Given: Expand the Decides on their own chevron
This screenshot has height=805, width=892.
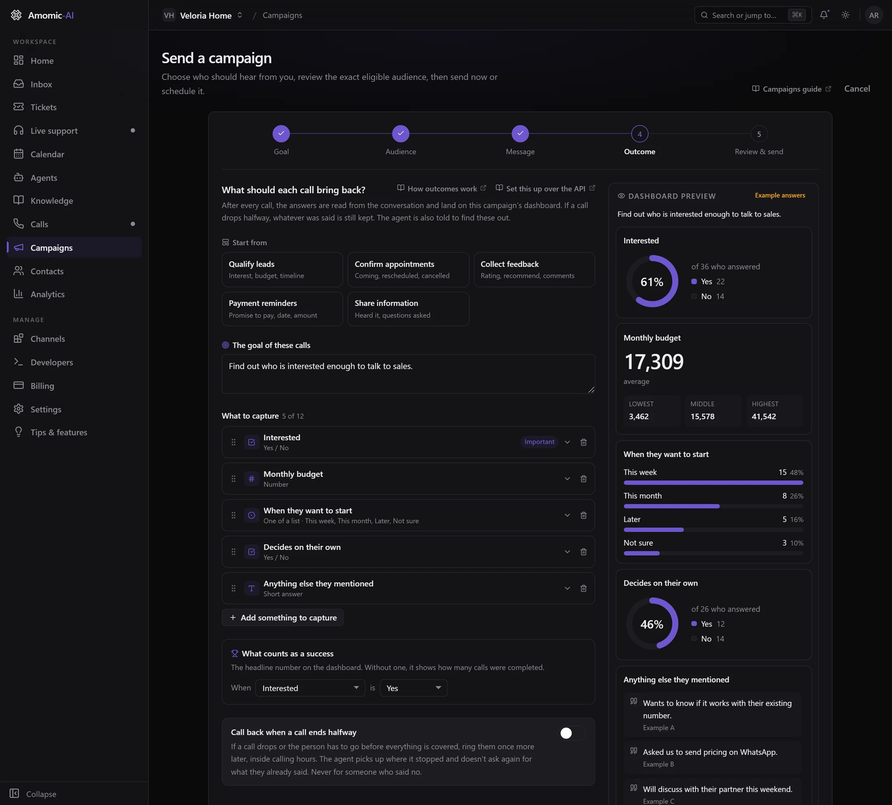Looking at the screenshot, I should tap(567, 552).
